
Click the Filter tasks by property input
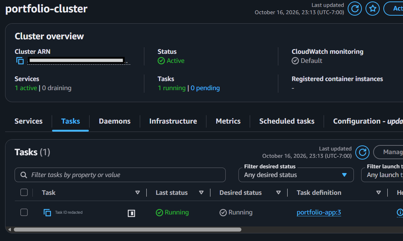click(x=120, y=175)
